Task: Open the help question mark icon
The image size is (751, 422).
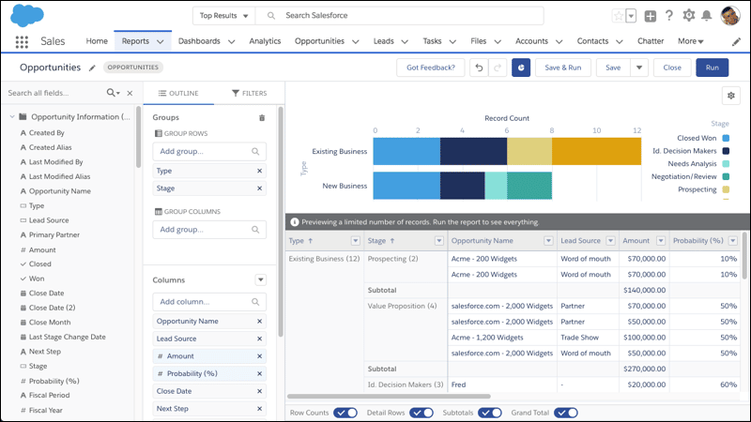Action: pos(669,15)
